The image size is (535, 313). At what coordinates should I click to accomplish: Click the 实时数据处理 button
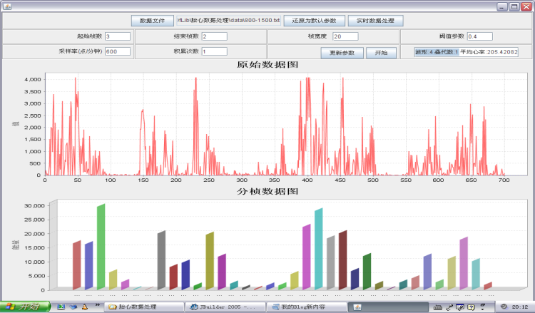(376, 21)
